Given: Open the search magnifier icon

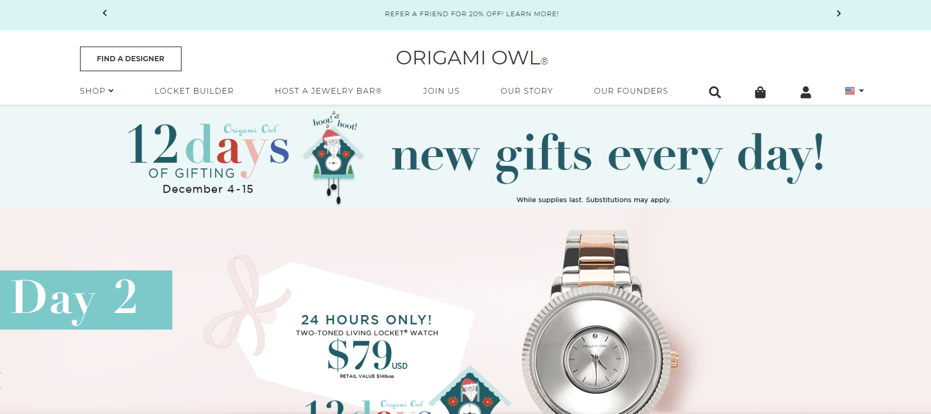Looking at the screenshot, I should pyautogui.click(x=714, y=92).
